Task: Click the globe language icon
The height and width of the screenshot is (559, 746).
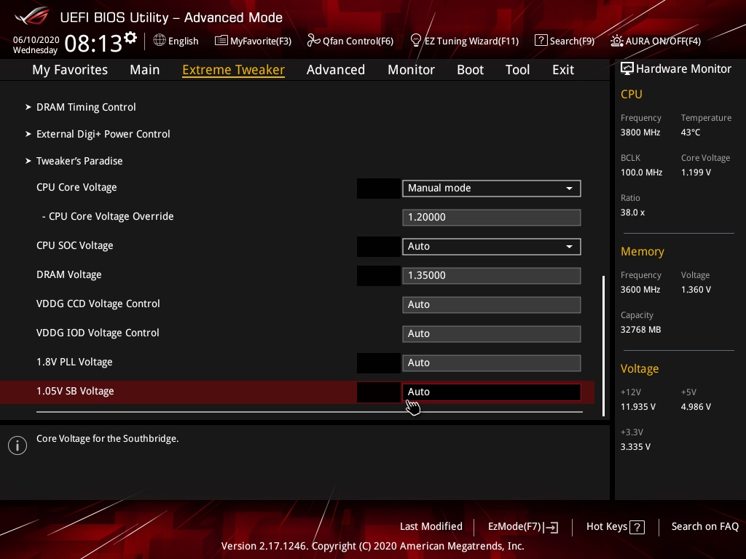Action: [160, 41]
